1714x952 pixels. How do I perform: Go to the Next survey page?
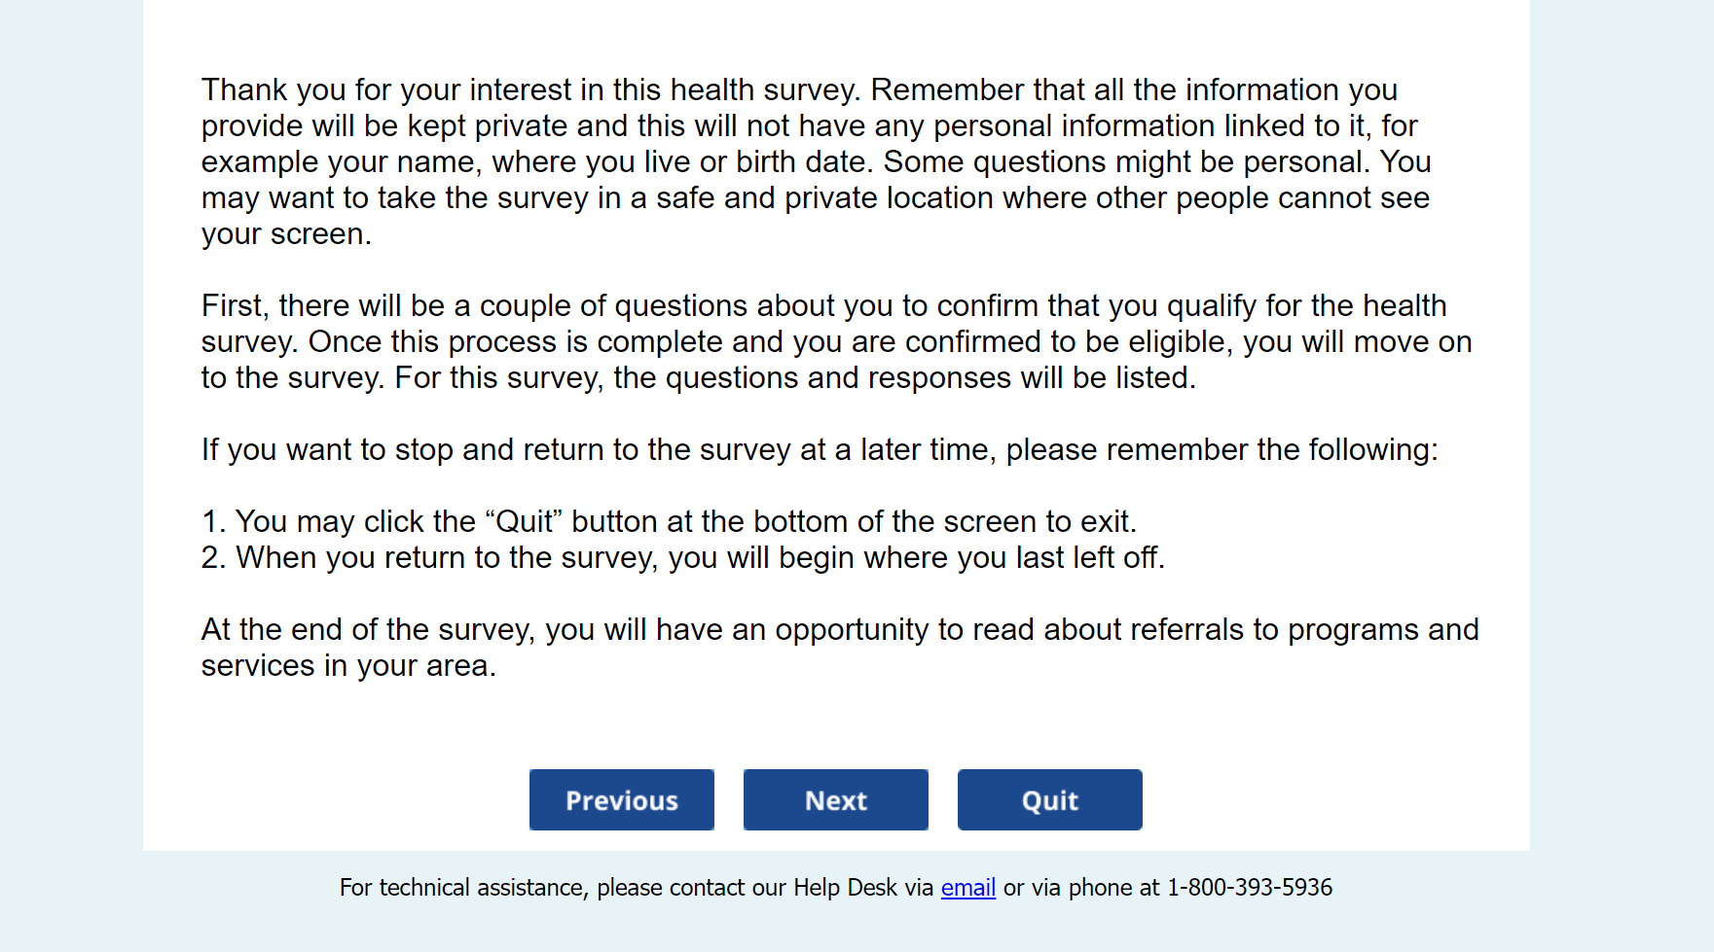coord(835,800)
